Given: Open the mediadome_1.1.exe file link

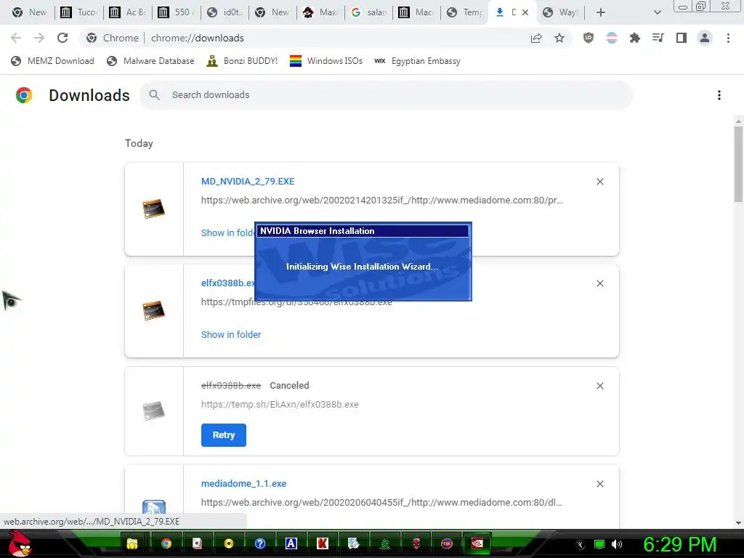Looking at the screenshot, I should [243, 483].
